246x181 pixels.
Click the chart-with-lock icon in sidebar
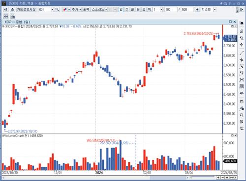(242, 108)
